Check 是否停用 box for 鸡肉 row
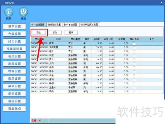Viewport: 165px width, 124px height. click(134, 92)
